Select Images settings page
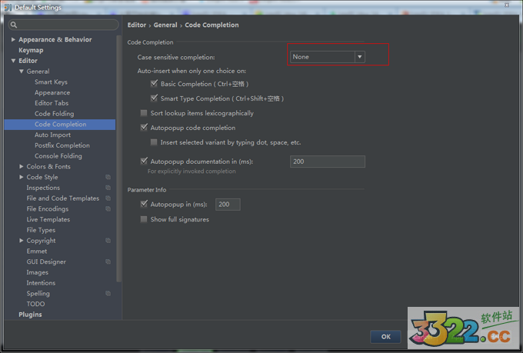This screenshot has height=353, width=523. (38, 272)
